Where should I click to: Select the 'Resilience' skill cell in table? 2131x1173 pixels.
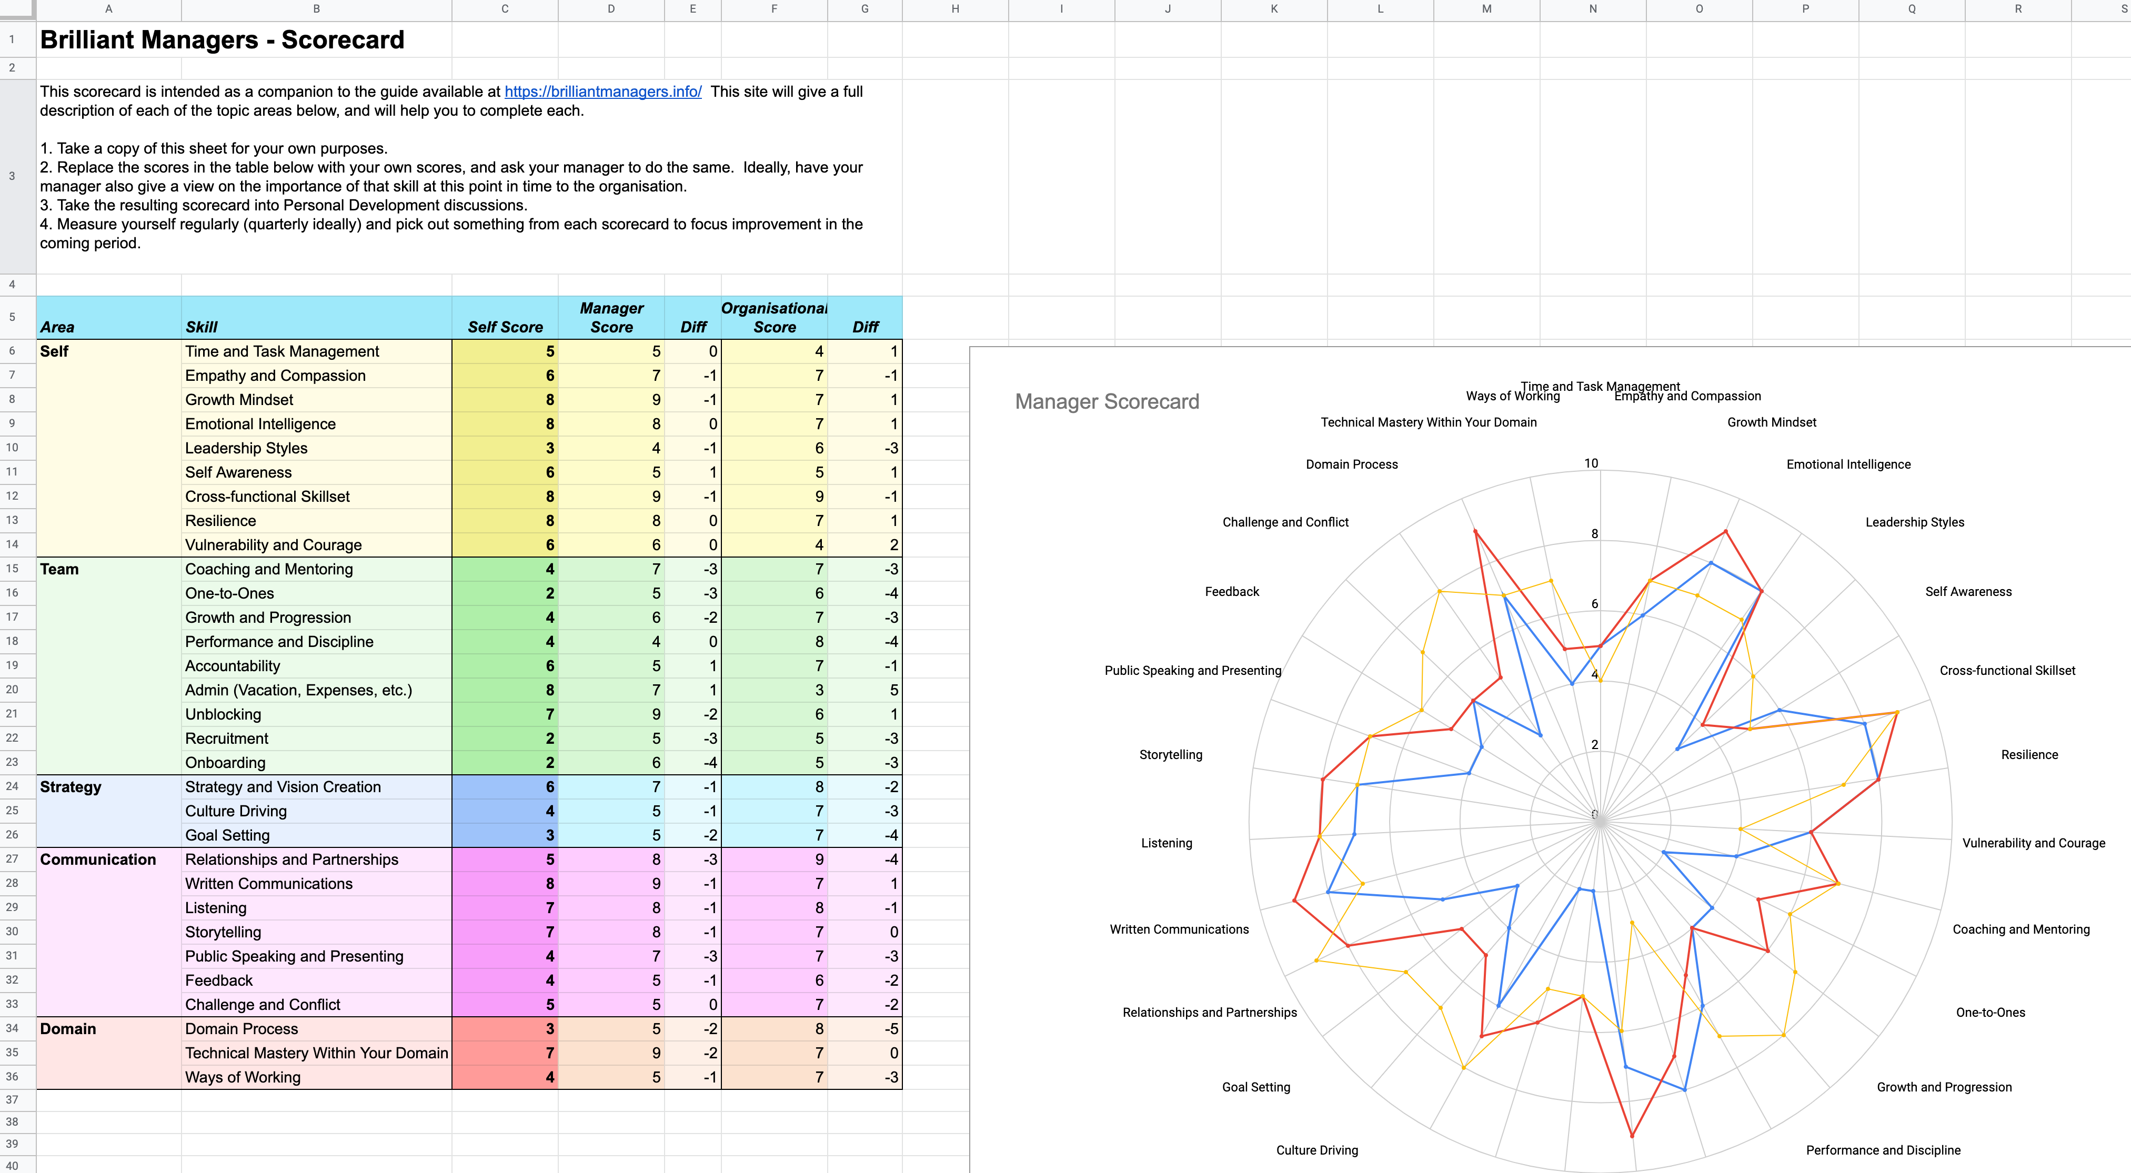(x=316, y=520)
